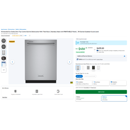Click the Fingerprint Resistant shield icon

click(15, 91)
